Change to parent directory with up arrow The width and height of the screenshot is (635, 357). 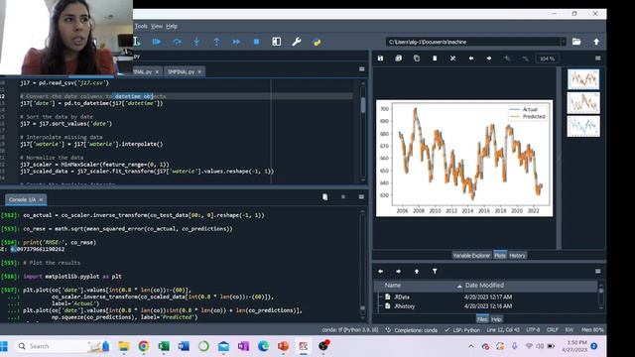click(x=596, y=42)
